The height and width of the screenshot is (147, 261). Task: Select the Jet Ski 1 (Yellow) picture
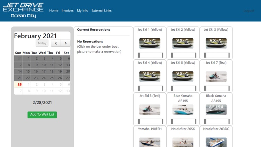pos(150,43)
